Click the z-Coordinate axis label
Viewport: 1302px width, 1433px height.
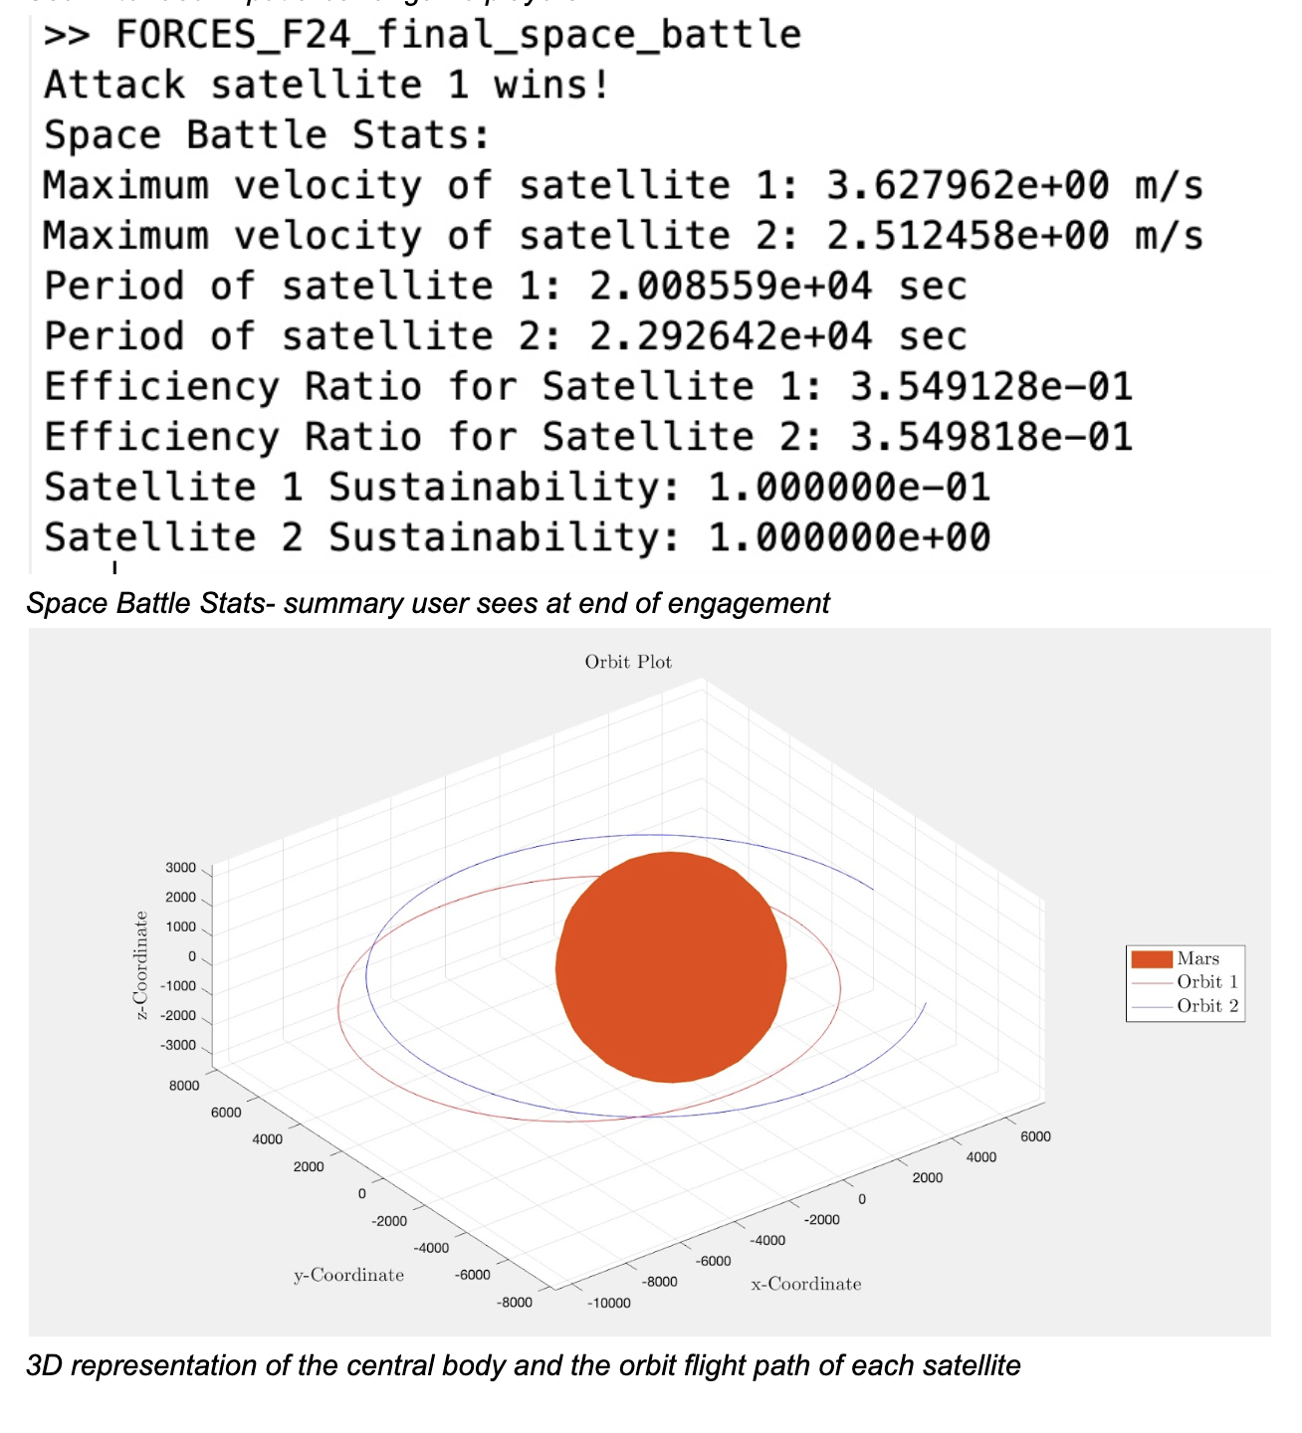pyautogui.click(x=141, y=965)
